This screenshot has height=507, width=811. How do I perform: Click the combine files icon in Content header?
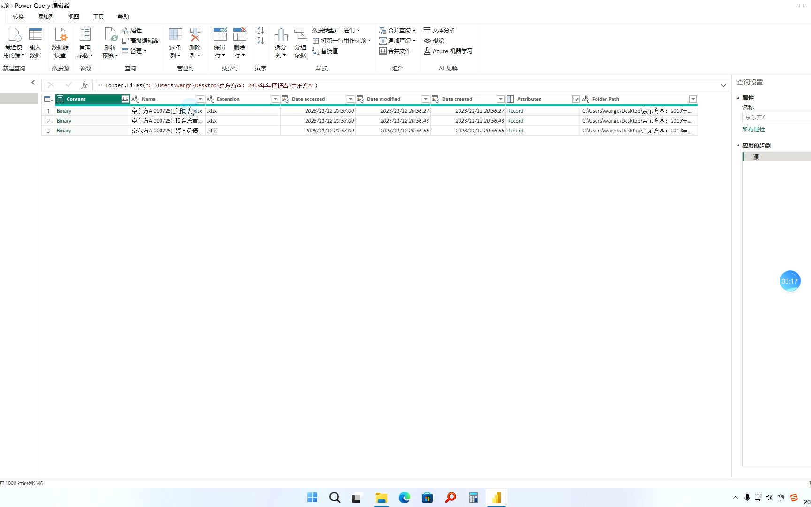click(x=125, y=99)
